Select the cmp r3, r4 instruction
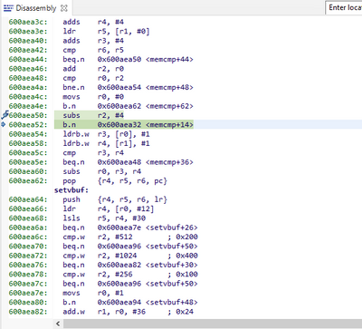Image resolution: width=362 pixels, height=329 pixels. click(93, 153)
